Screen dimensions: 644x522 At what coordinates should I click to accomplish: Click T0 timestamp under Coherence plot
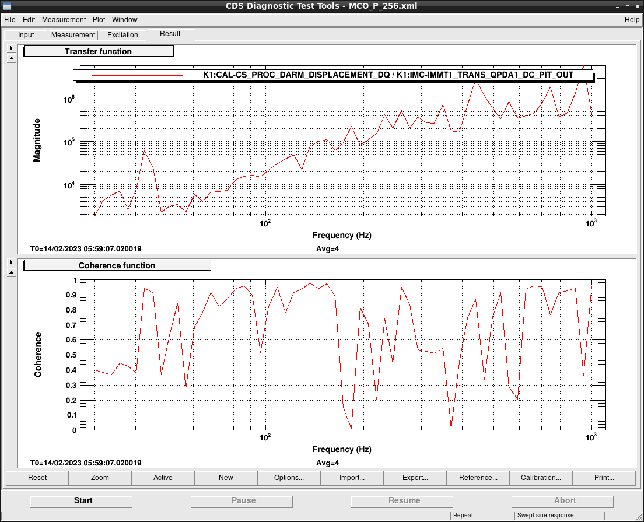click(x=86, y=463)
